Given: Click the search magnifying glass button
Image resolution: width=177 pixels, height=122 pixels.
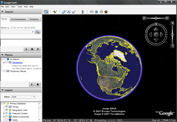Looking at the screenshot, I should [x=37, y=32].
